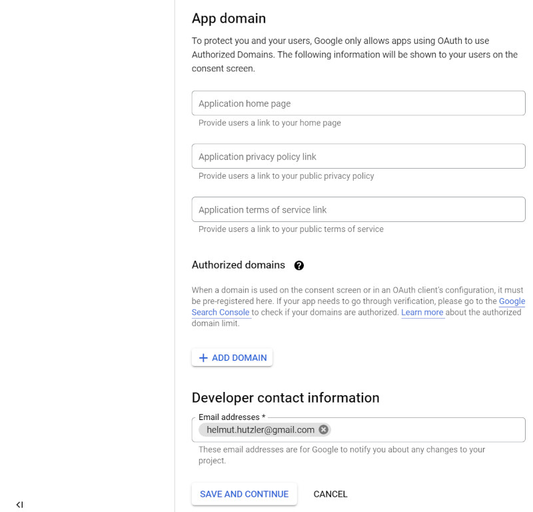Screen dimensions: 533x512
Task: Open the Search Console link
Action: pos(221,312)
